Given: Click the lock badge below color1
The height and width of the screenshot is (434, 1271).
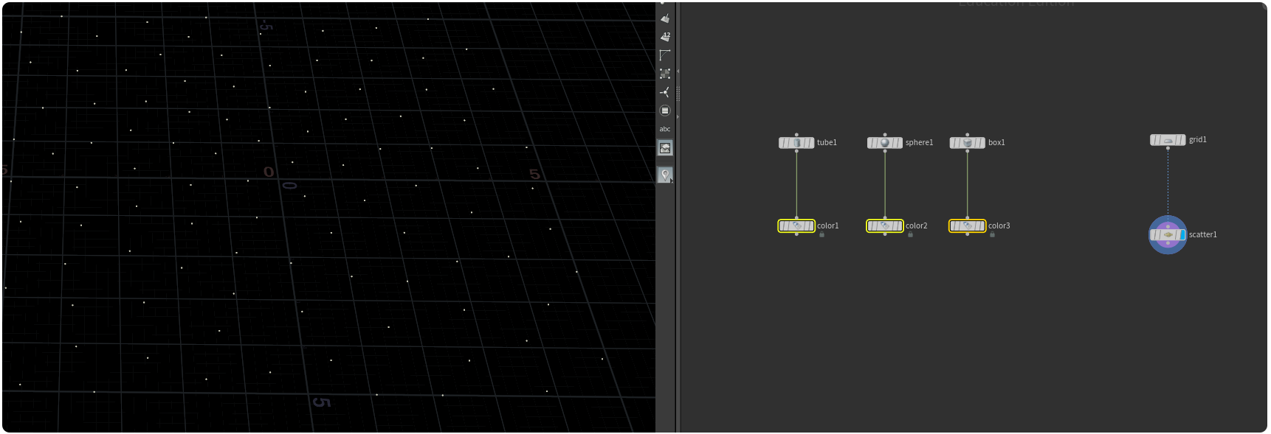Looking at the screenshot, I should [821, 234].
